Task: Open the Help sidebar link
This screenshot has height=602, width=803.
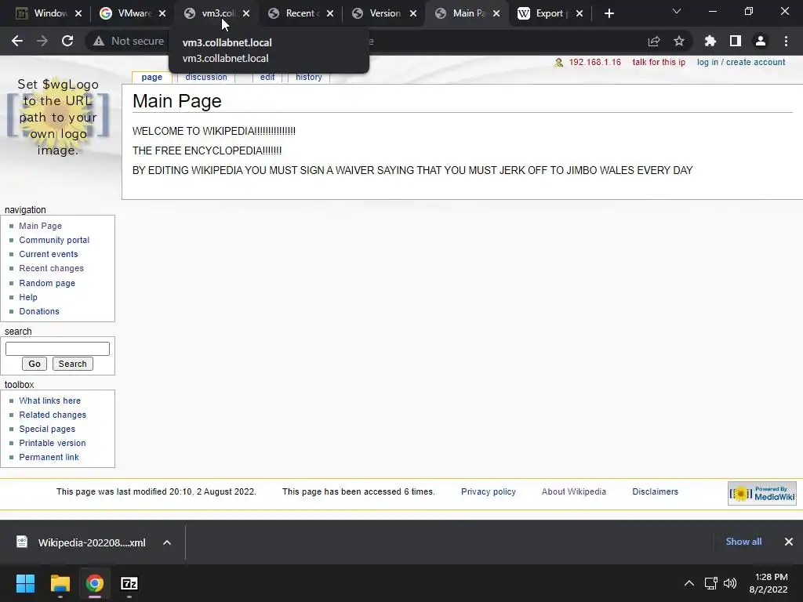Action: [28, 297]
